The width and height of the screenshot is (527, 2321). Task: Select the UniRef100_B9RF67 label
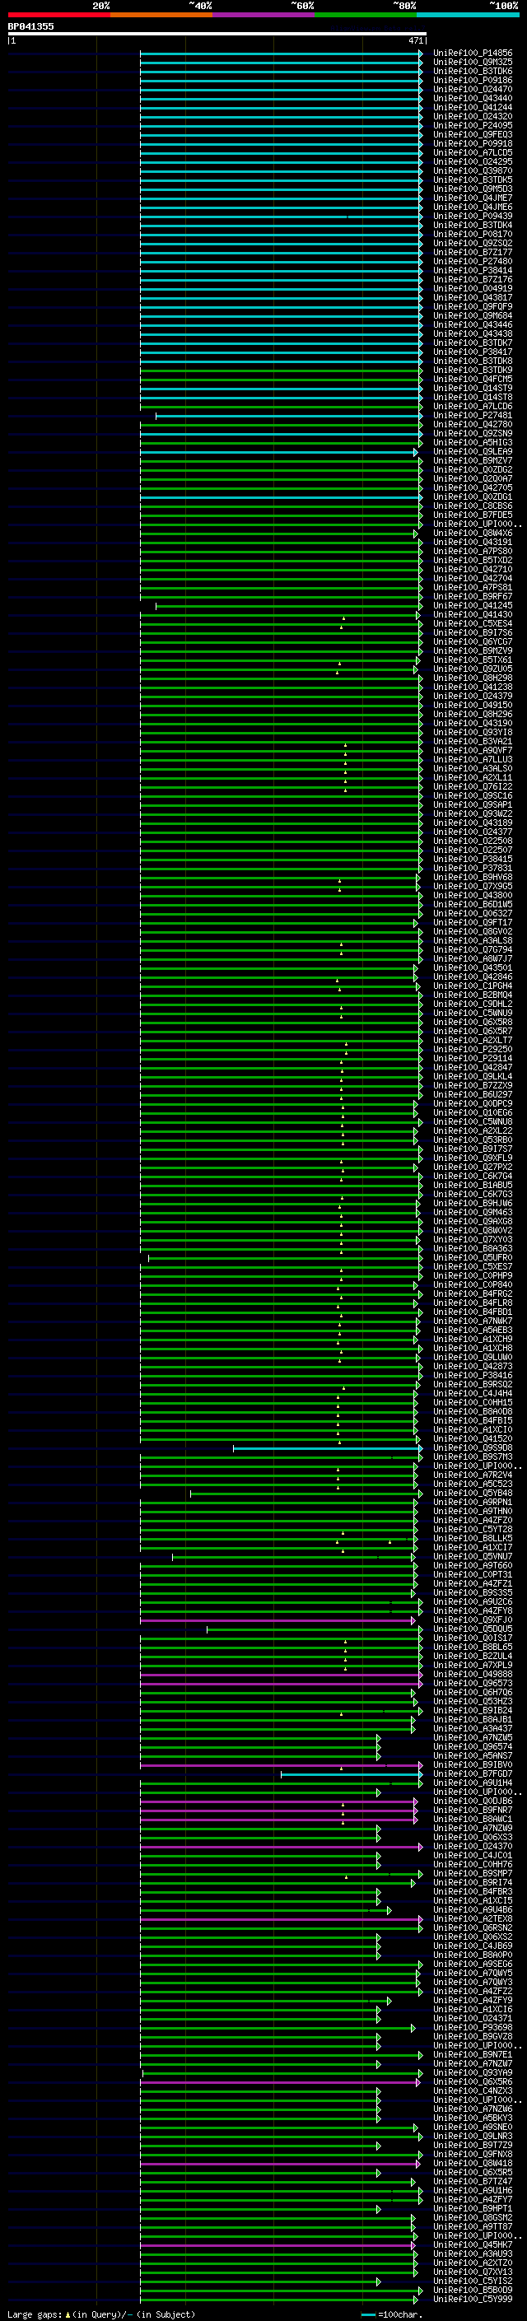pos(473,596)
